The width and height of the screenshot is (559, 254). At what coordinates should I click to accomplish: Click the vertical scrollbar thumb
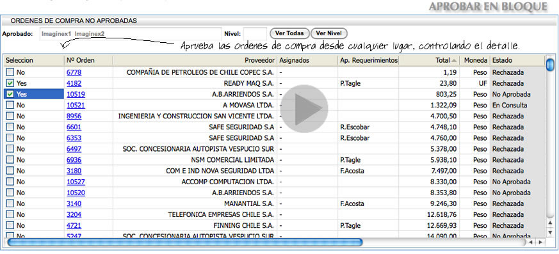click(551, 64)
